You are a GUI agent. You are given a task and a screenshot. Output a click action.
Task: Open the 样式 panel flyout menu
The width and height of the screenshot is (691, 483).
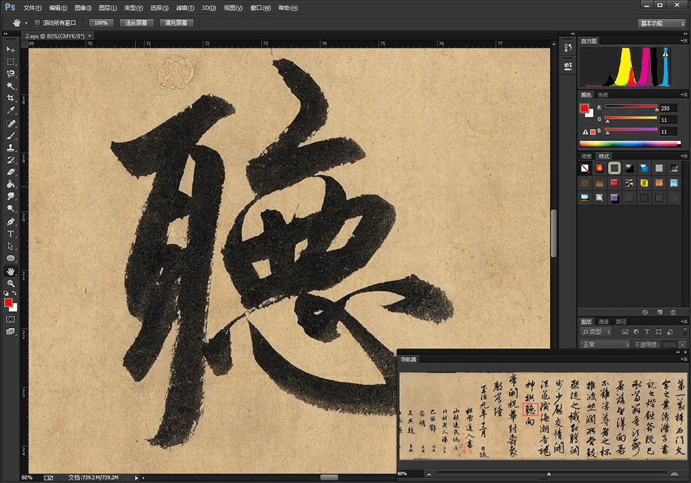684,156
